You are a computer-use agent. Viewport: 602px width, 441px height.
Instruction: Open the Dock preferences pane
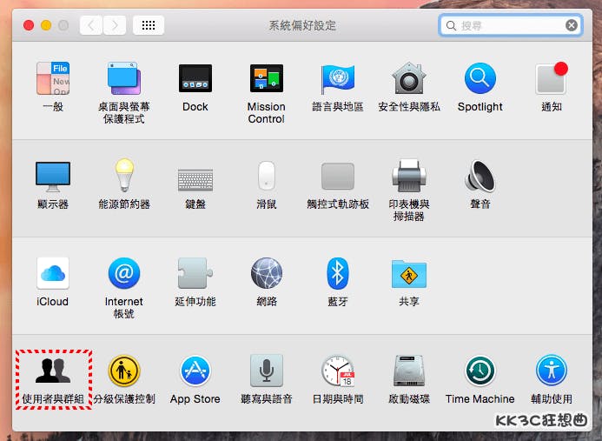[x=195, y=78]
